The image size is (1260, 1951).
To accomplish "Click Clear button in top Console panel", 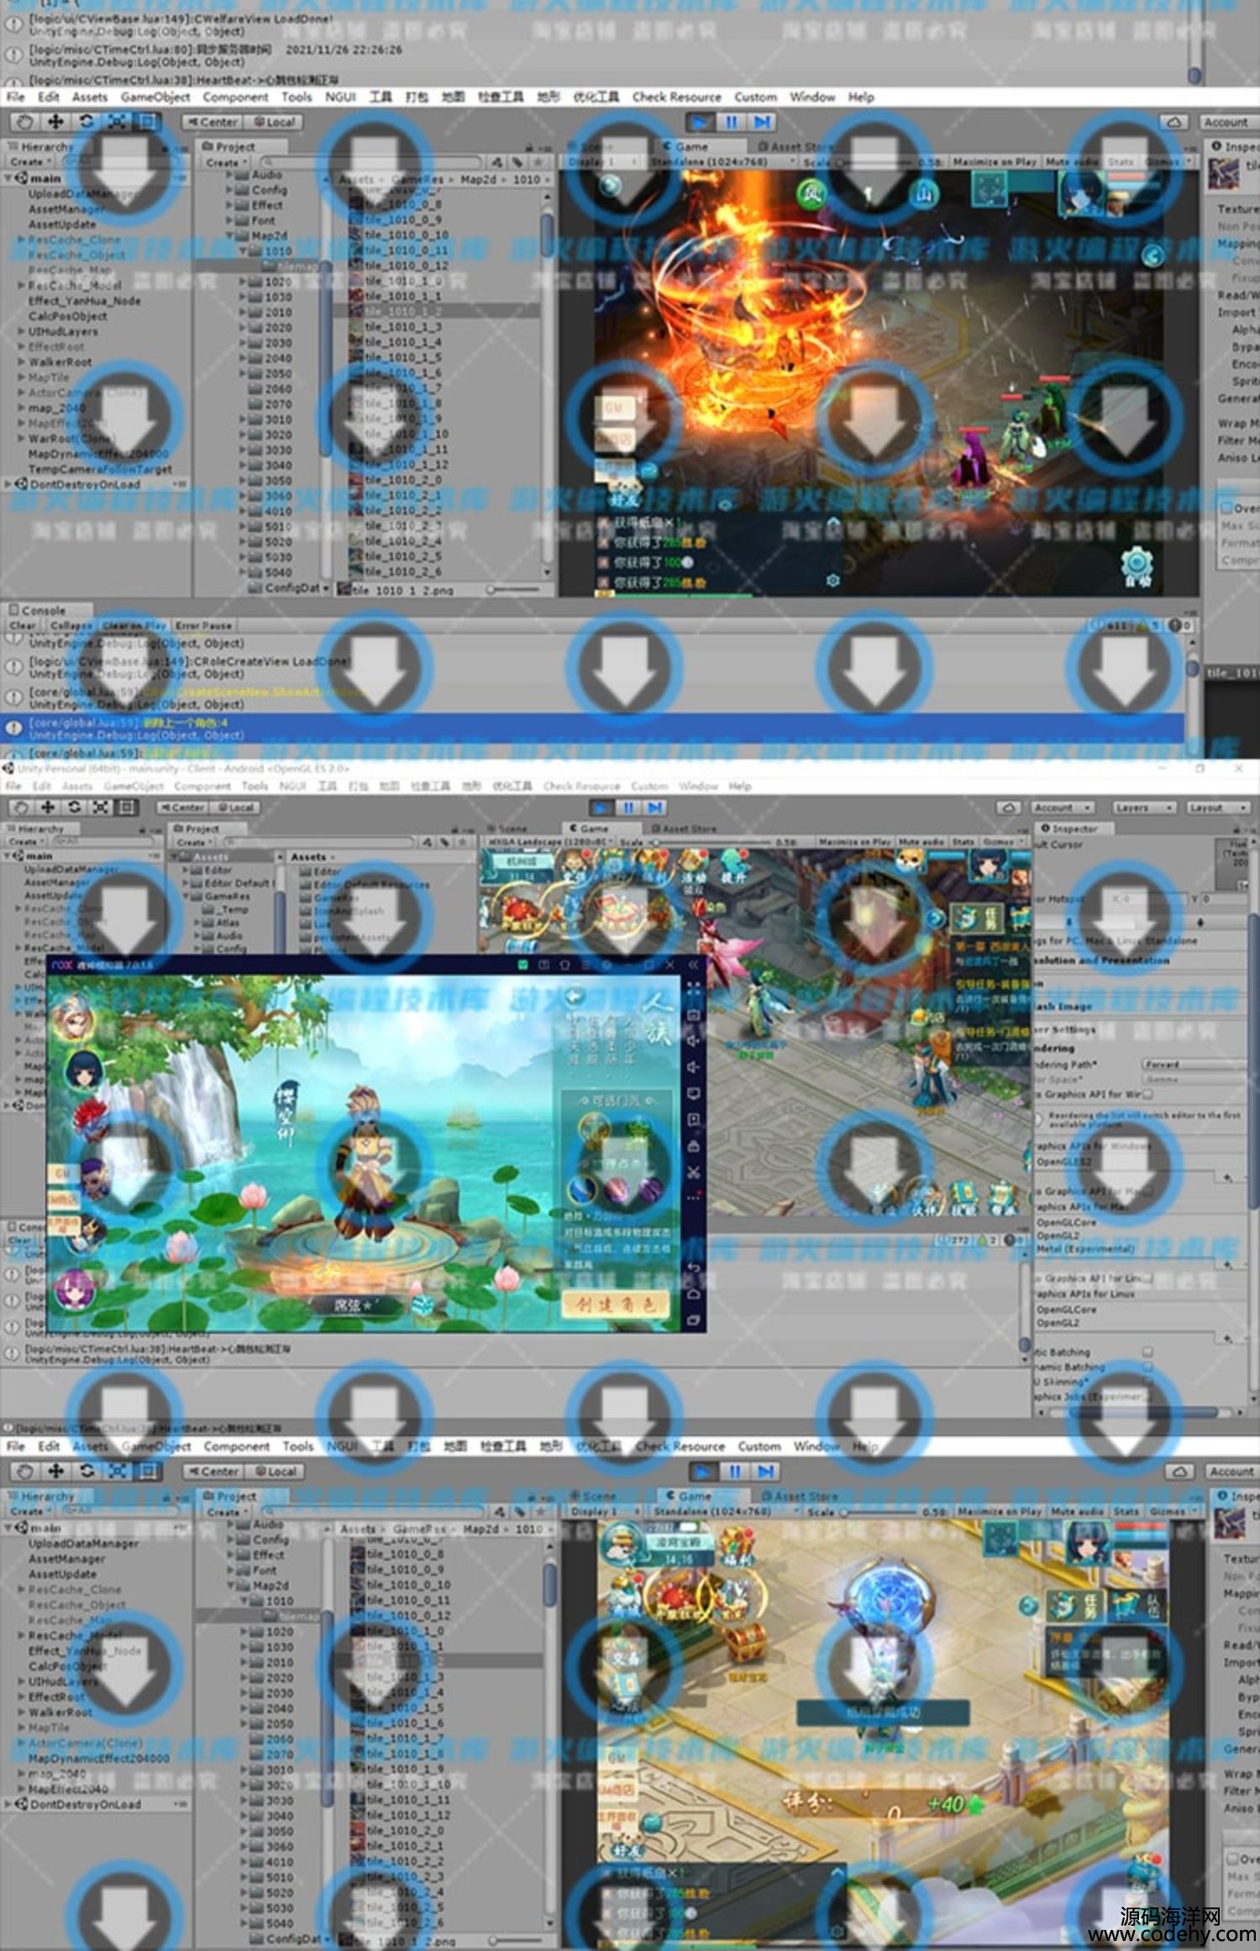I will click(x=23, y=626).
